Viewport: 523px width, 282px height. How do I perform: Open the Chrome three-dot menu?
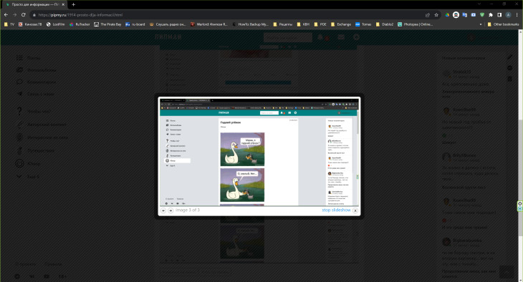pyautogui.click(x=517, y=15)
